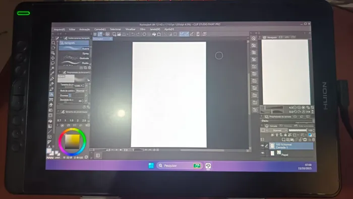The image size is (353, 199).
Task: Toggle the lock icon on brush preview
Action: tap(88, 80)
